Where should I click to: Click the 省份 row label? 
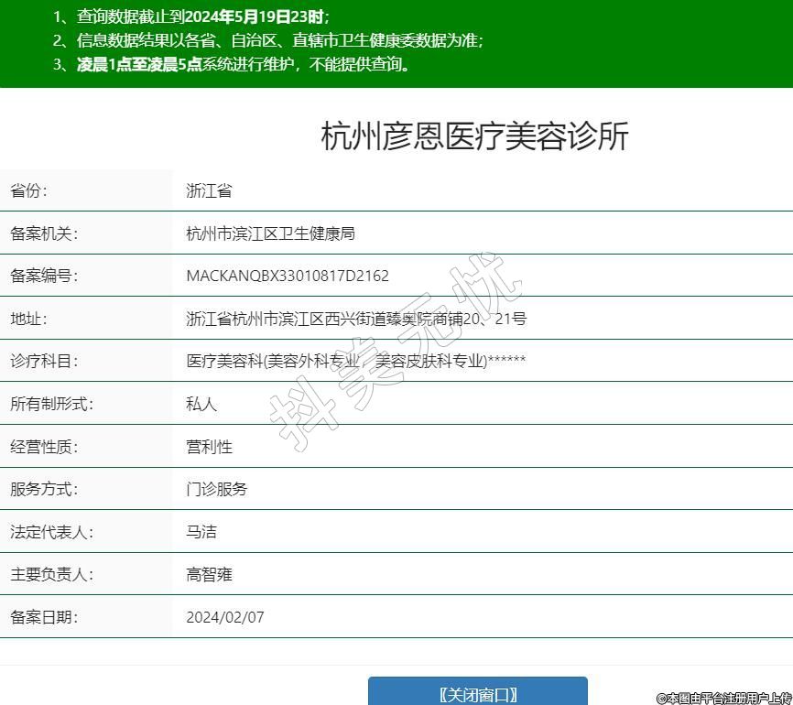28,190
